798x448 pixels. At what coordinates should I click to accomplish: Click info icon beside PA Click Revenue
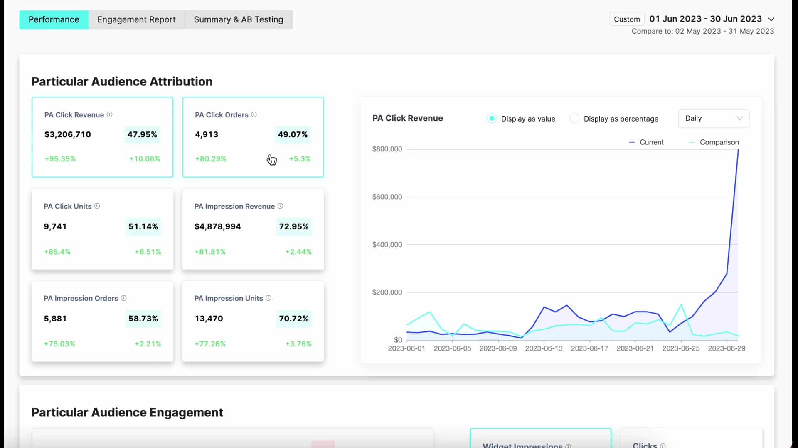pyautogui.click(x=110, y=114)
